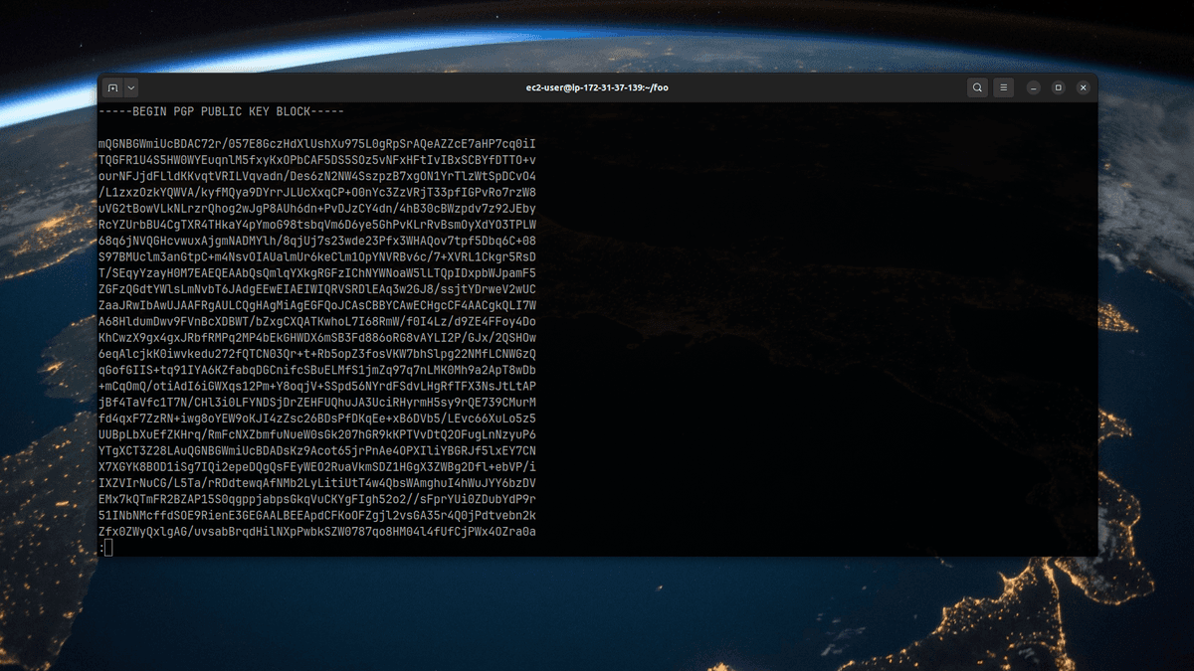Open the terminal search icon
The width and height of the screenshot is (1194, 671).
pyautogui.click(x=978, y=87)
